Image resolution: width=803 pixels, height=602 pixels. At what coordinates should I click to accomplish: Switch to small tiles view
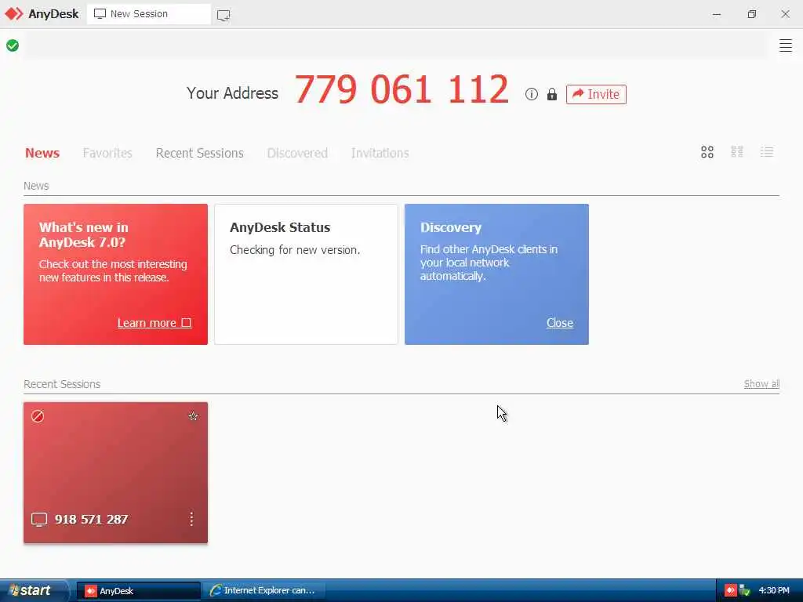tap(736, 152)
